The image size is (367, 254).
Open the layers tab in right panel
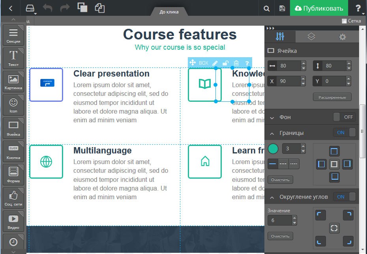(311, 37)
